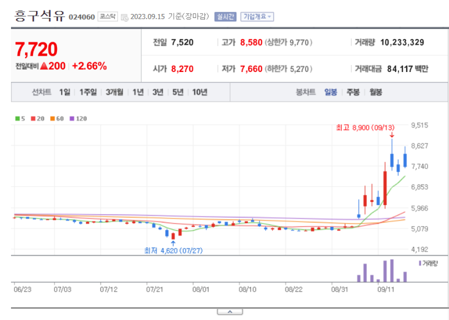Click the green 5-day moving average legend
The image size is (449, 320).
(x=20, y=118)
